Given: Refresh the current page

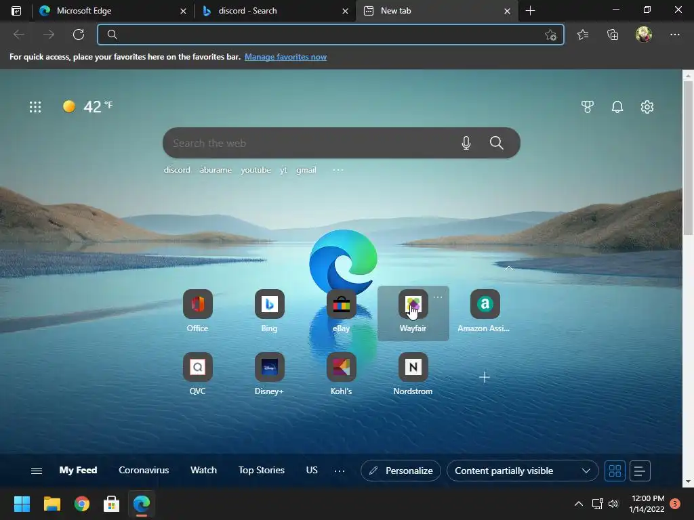Looking at the screenshot, I should (79, 35).
